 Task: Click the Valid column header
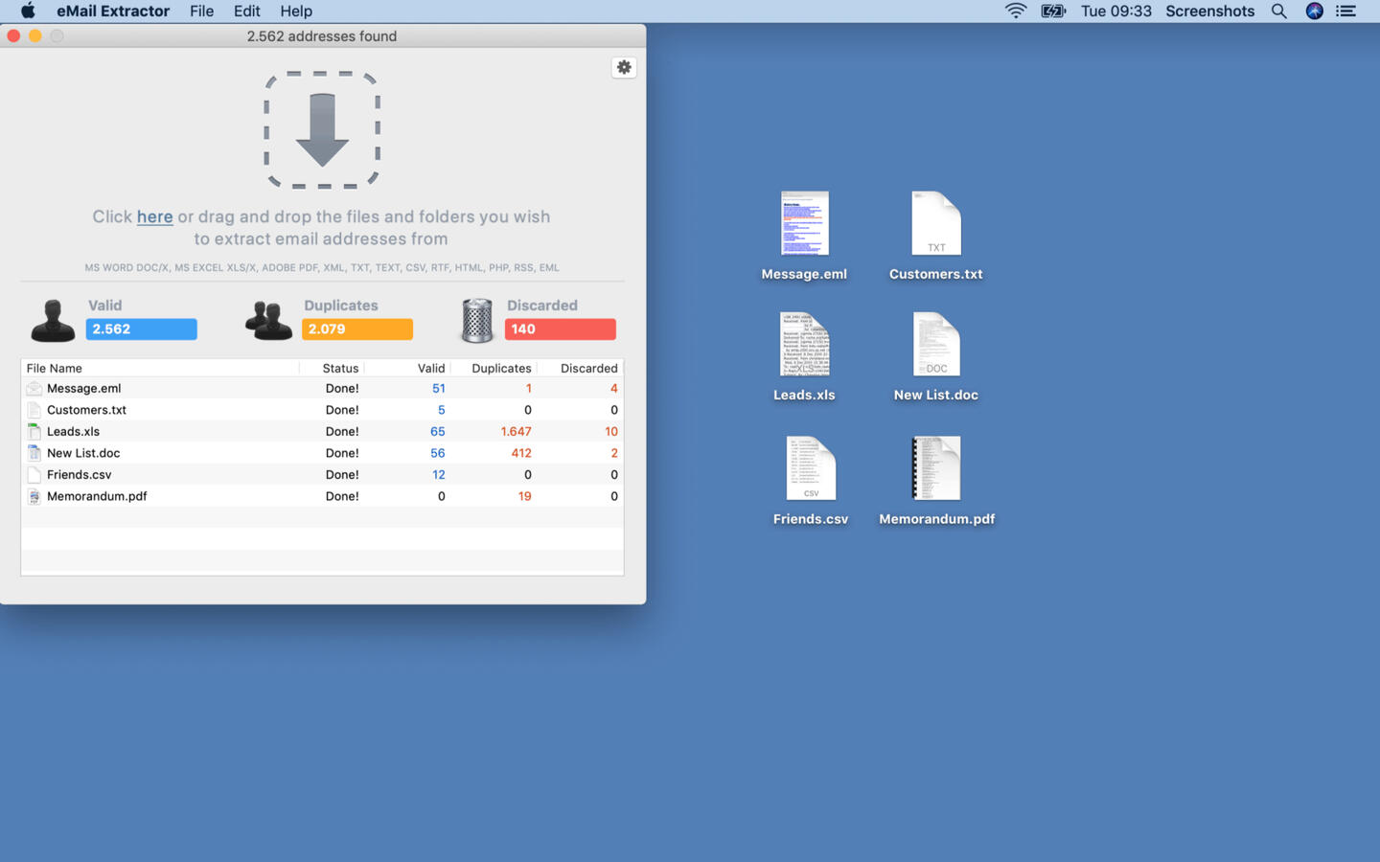pyautogui.click(x=430, y=368)
